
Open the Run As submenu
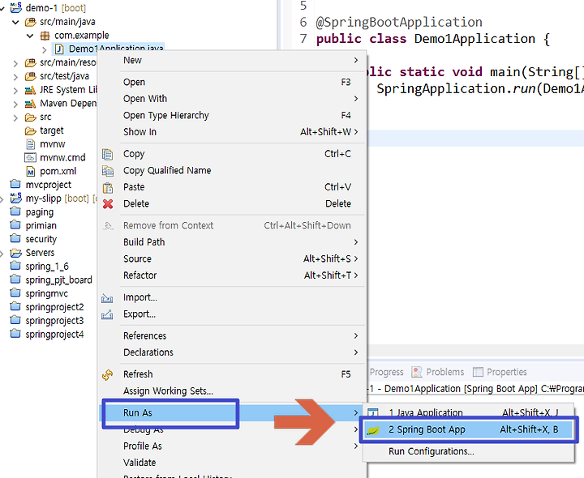coord(233,413)
